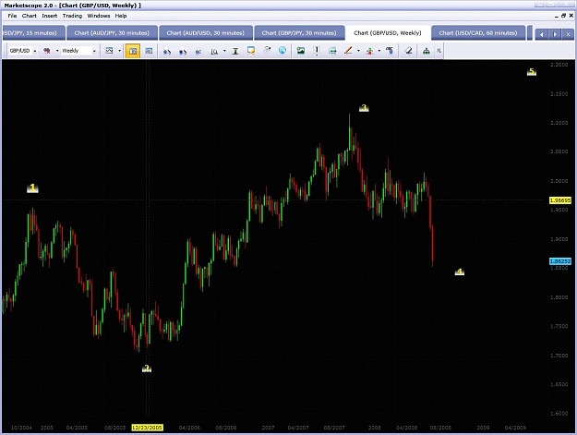Expand the chart type dropdown arrow
The width and height of the screenshot is (577, 435).
(x=119, y=51)
